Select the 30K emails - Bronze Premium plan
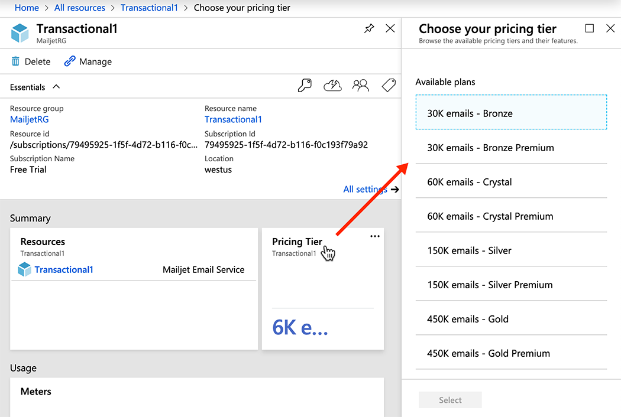621x417 pixels. (x=511, y=148)
